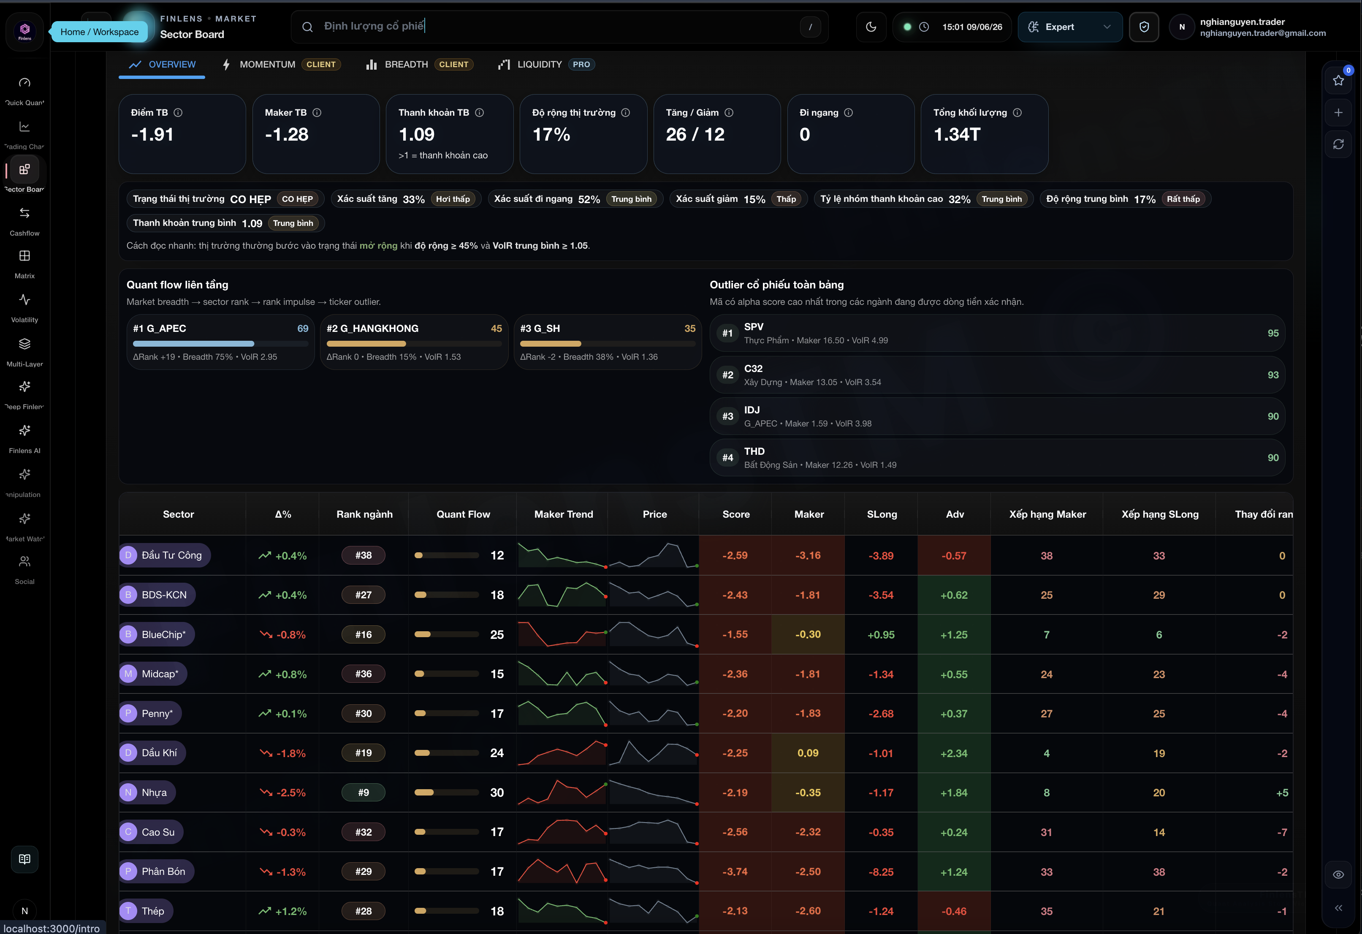This screenshot has width=1362, height=934.
Task: Click the Finlens logo
Action: [24, 31]
